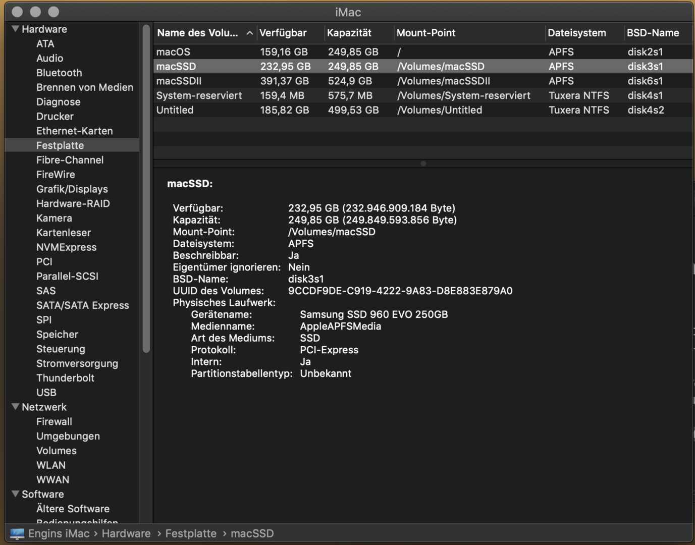Open NVMExpress hardware category
Screen dimensions: 695x545
(x=66, y=247)
